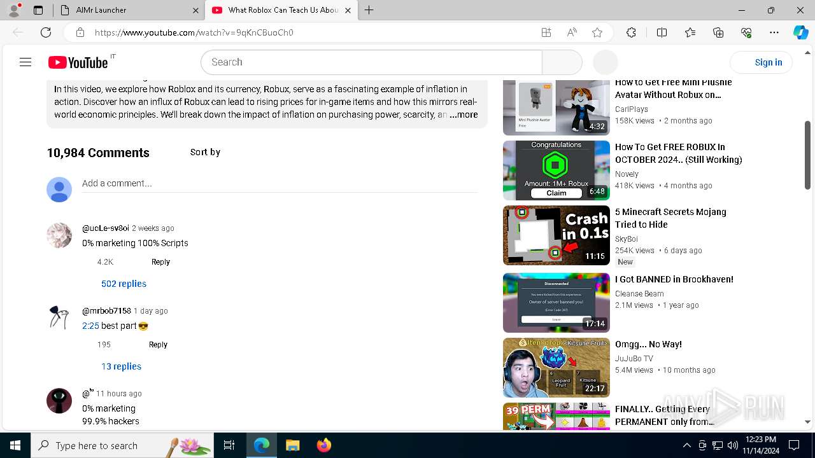Open the title 5 Minecraft Secrets Mojang Tried to Hide

670,218
